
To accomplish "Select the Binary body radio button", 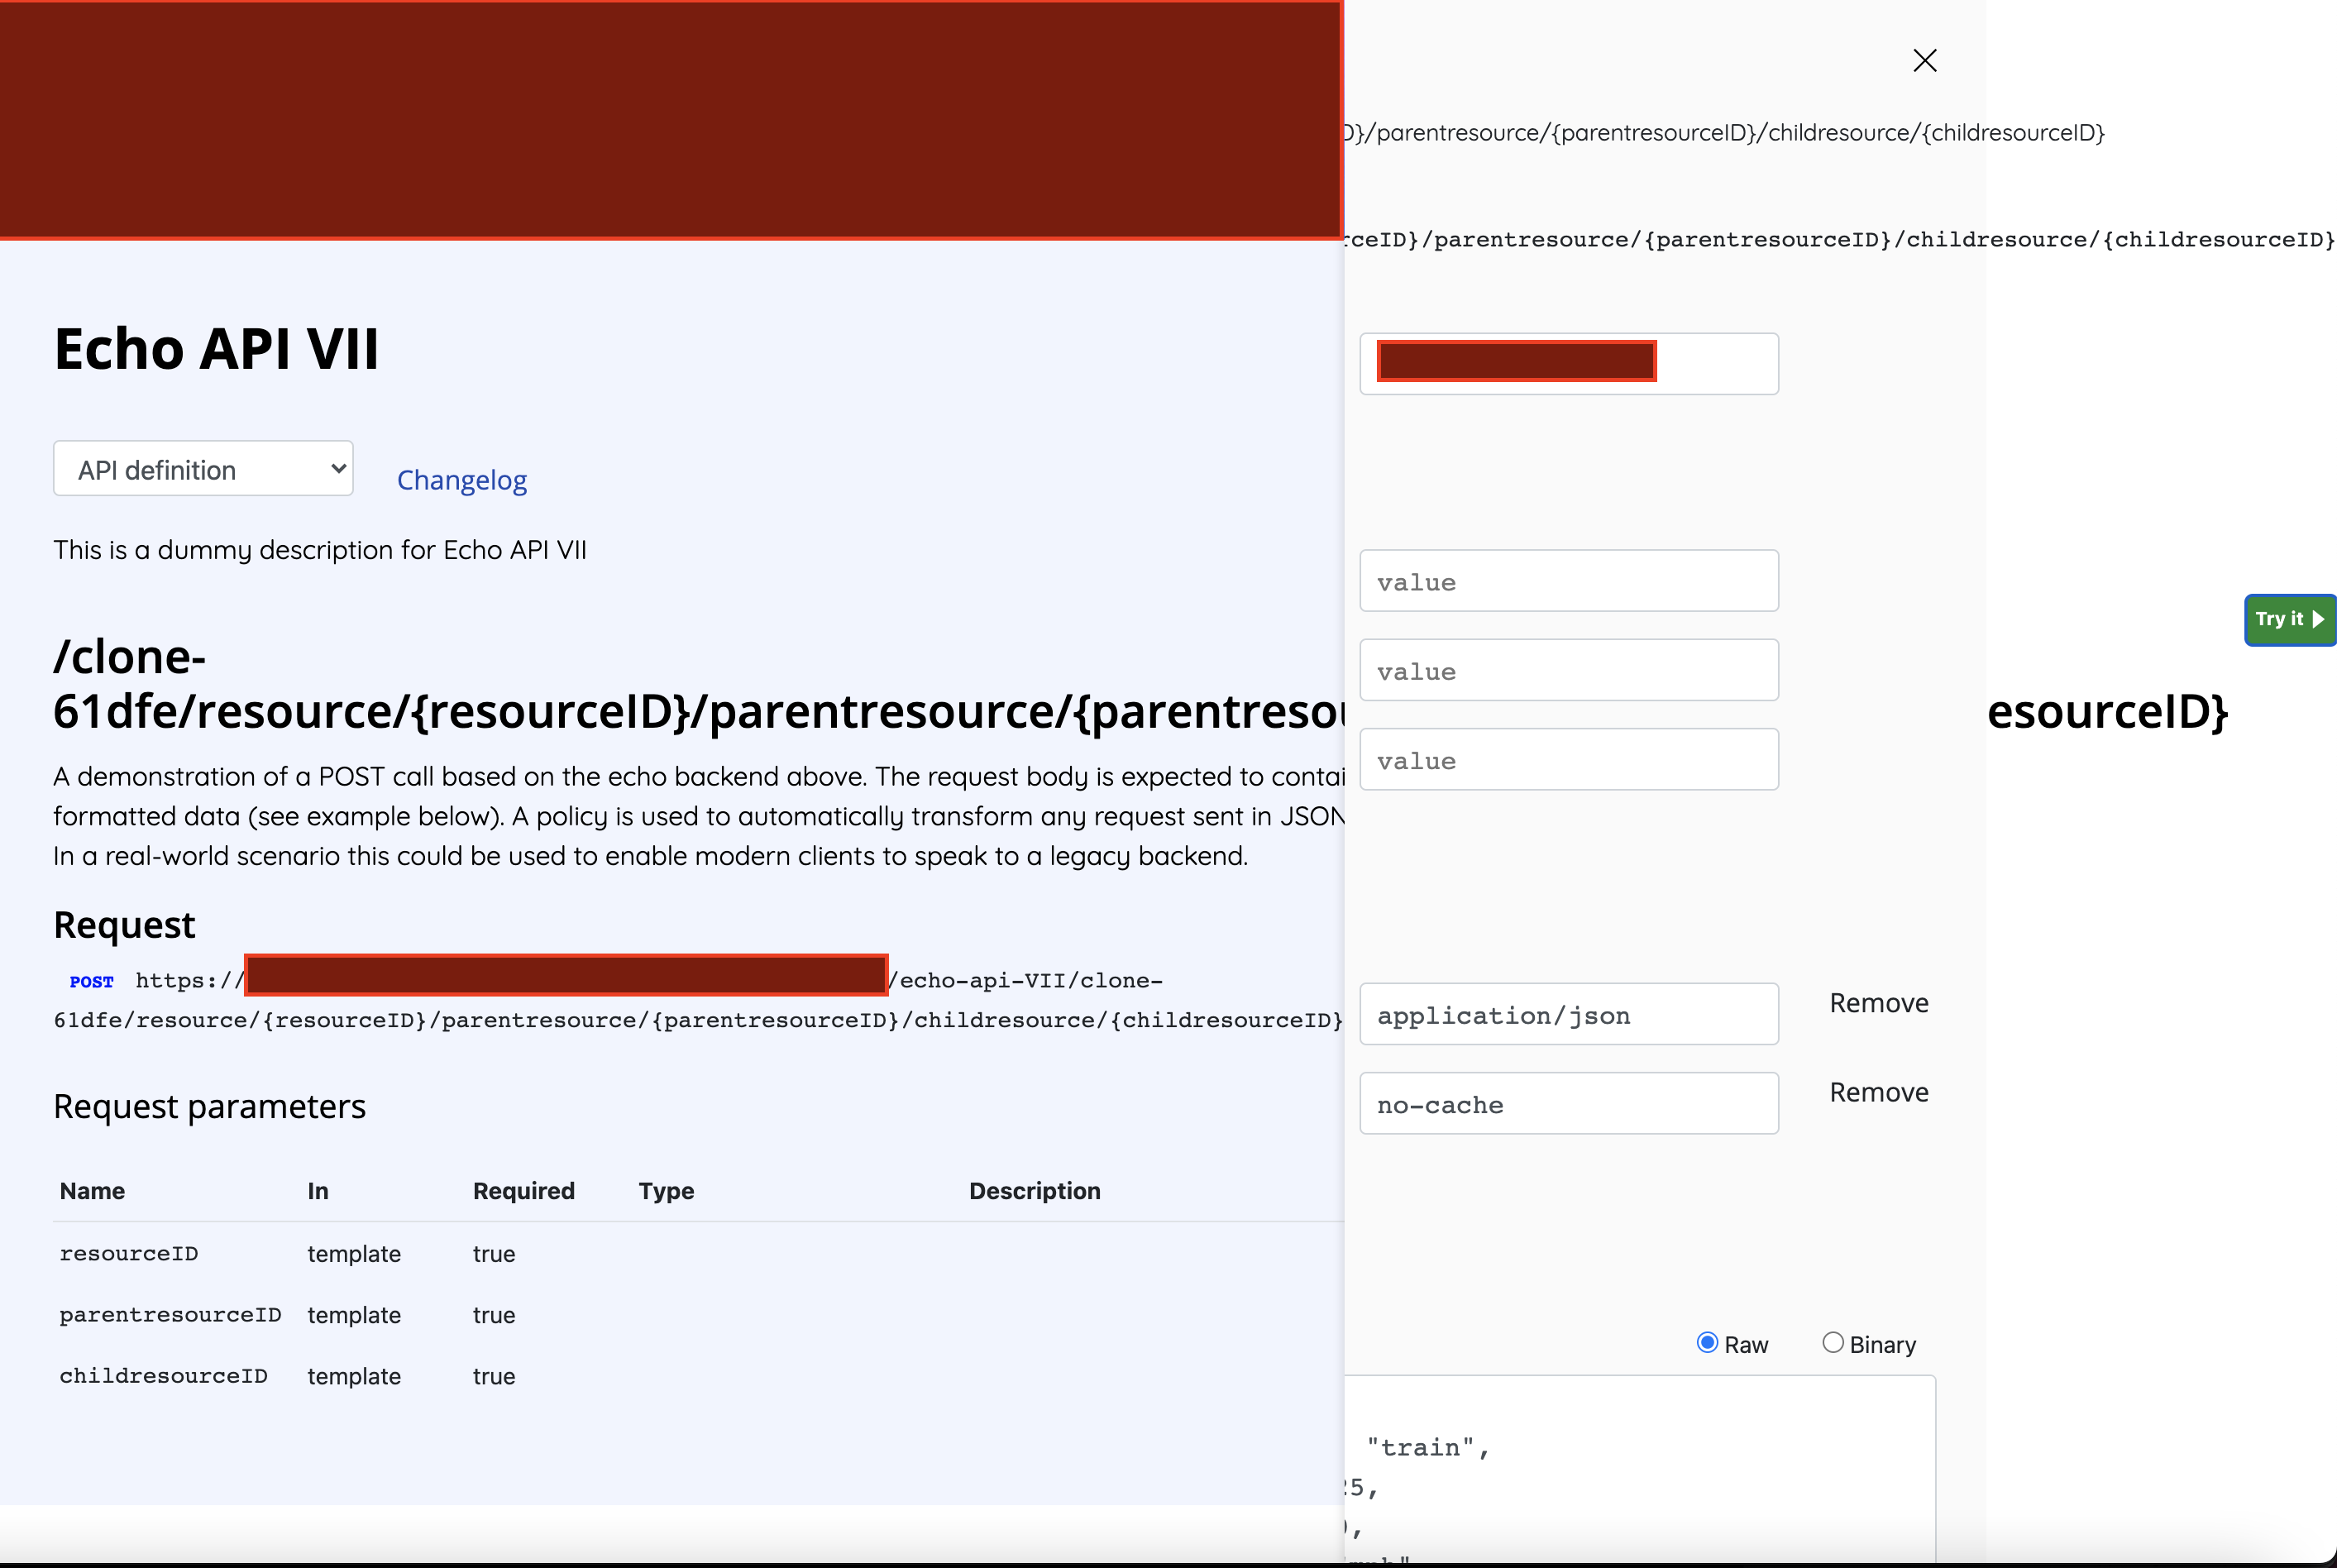I will (1832, 1343).
